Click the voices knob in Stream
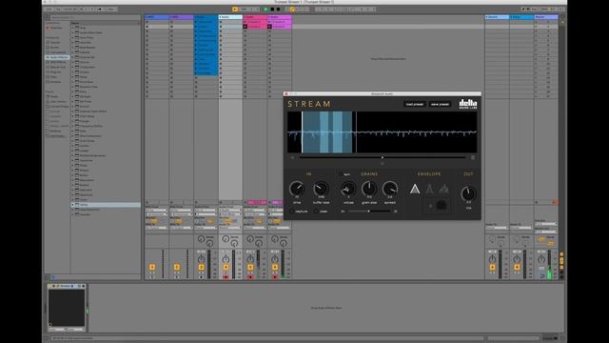The image size is (609, 343). [348, 189]
